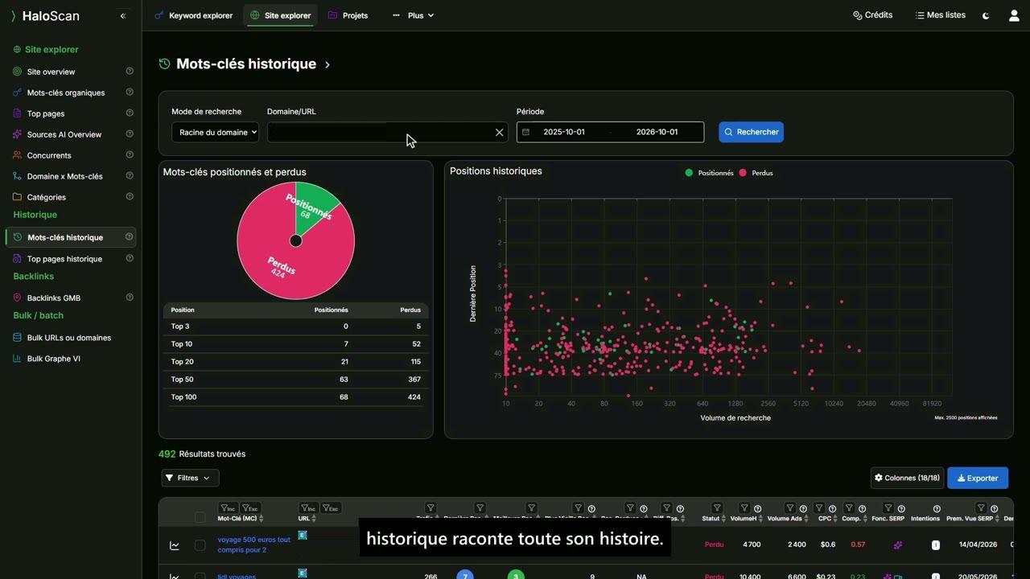Screen dimensions: 1030x579
Task: Click the Concurrents sidebar icon
Action: click(x=17, y=155)
